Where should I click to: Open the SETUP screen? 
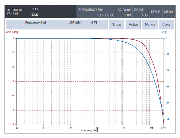point(155,11)
